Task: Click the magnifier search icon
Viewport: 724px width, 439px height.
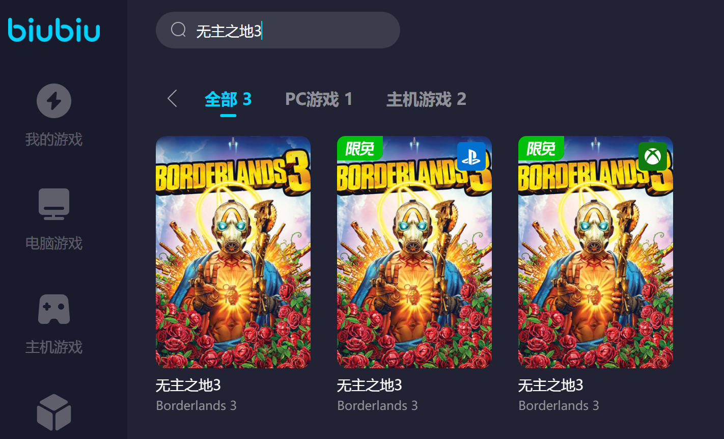Action: (178, 30)
